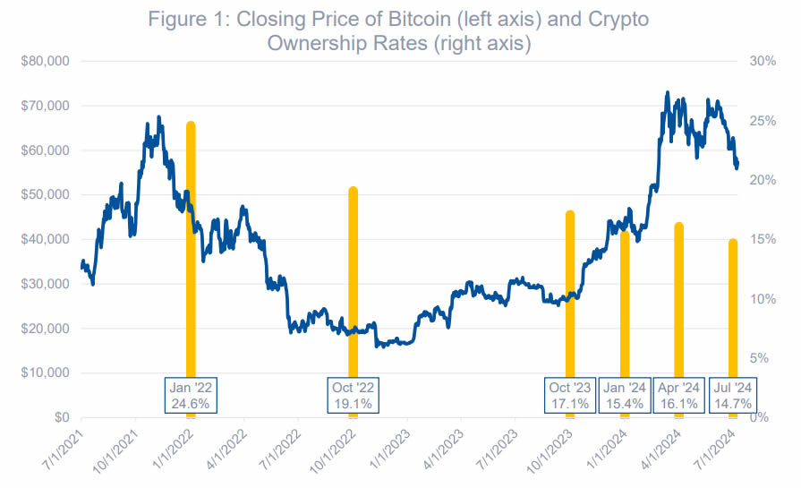Viewport: 801px width, 488px height.
Task: Click the $40,000 left axis label
Action: (x=45, y=239)
